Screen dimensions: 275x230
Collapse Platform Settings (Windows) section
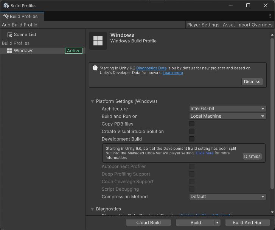coord(92,101)
